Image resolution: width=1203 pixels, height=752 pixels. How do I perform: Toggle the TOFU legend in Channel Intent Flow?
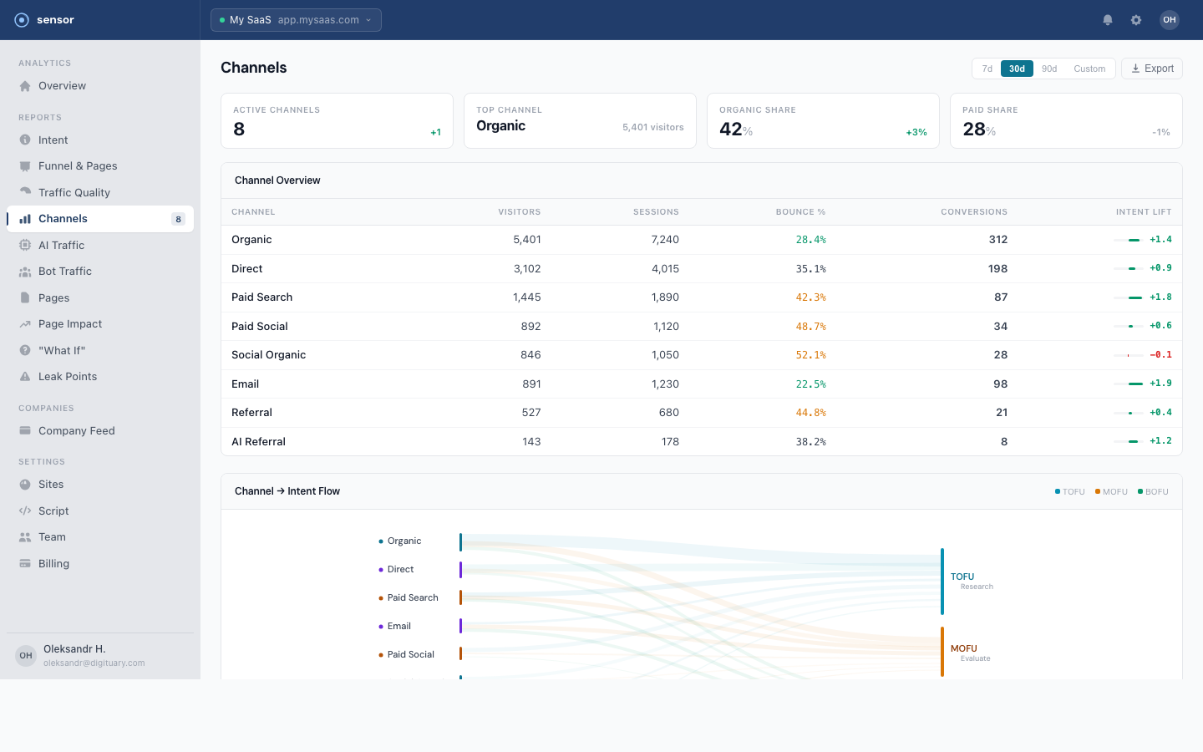click(1069, 491)
